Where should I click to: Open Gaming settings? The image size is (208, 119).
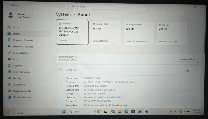pos(29,78)
